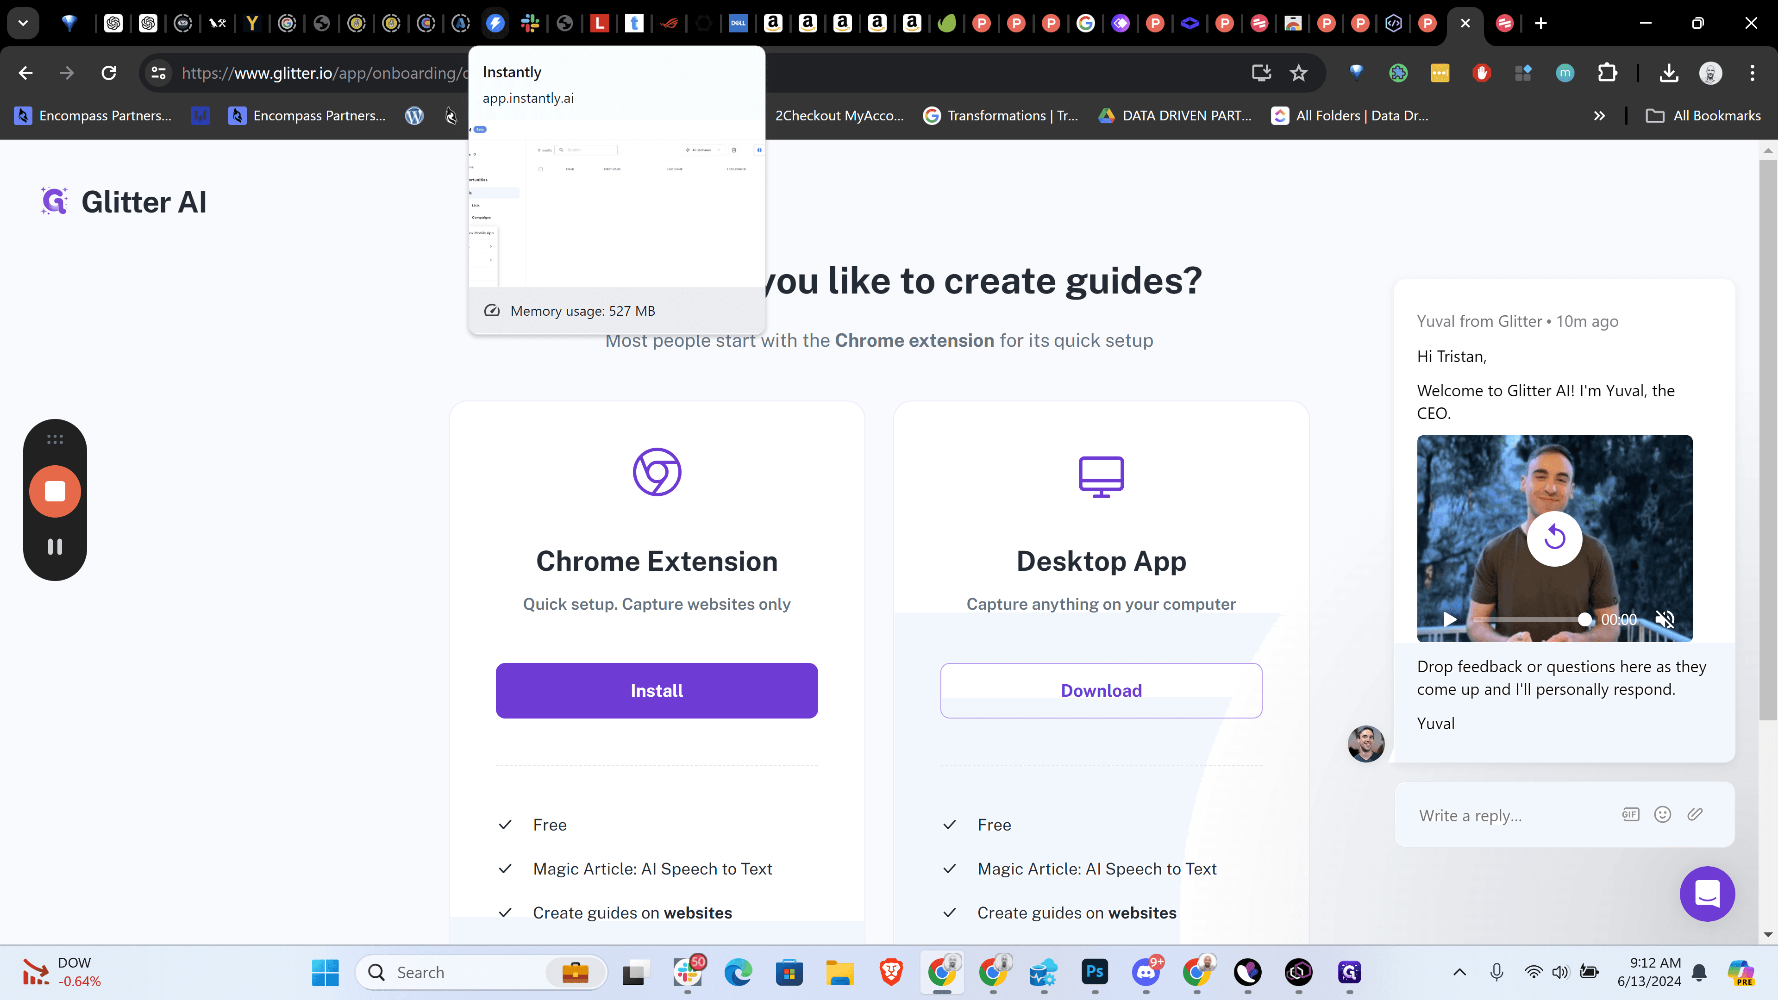
Task: Switch to the Slack tab
Action: pos(530,23)
